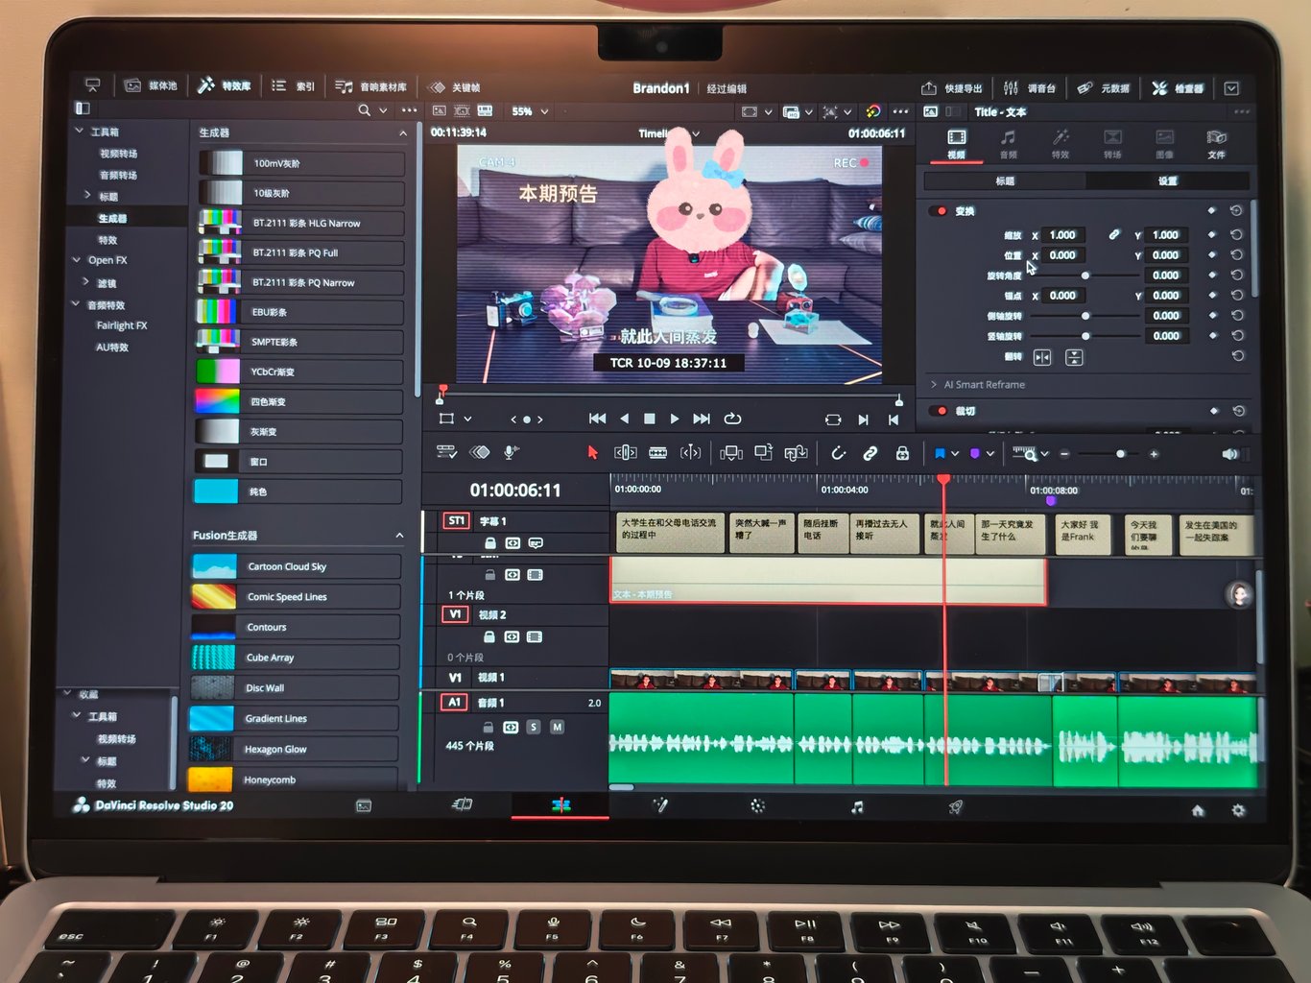Image resolution: width=1311 pixels, height=983 pixels.
Task: Reset the 变换 transform section
Action: click(1236, 210)
